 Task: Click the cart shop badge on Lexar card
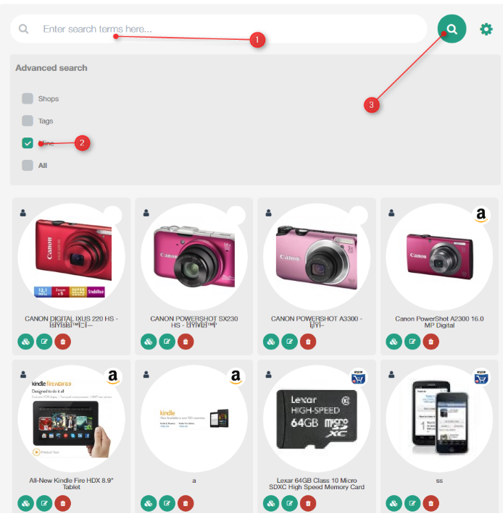(358, 377)
